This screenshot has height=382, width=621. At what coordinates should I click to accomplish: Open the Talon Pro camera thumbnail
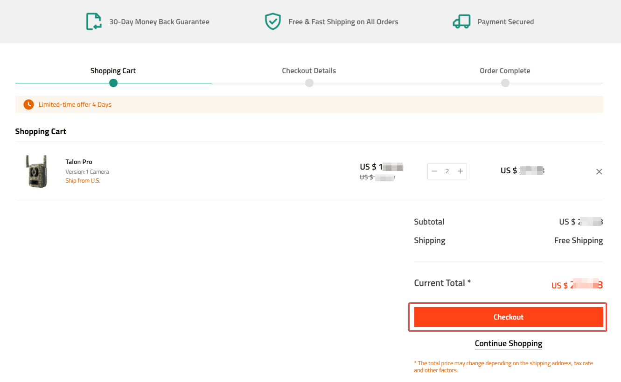tap(36, 171)
